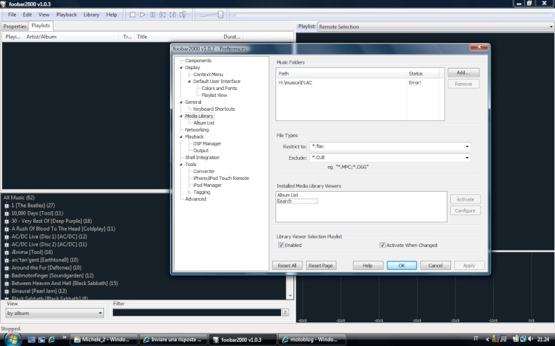
Task: Click the Help button in Preferences
Action: (368, 266)
